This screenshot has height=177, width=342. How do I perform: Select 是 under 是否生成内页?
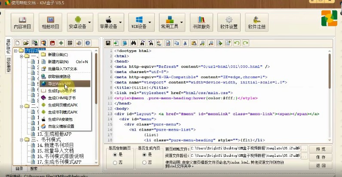coord(144,155)
